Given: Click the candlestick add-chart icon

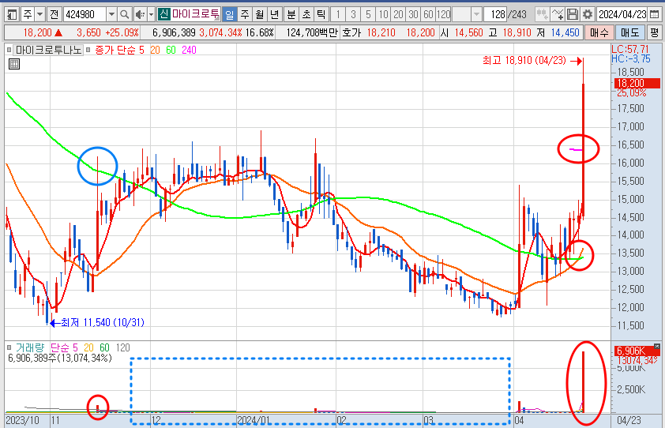Looking at the screenshot, I should (542, 15).
